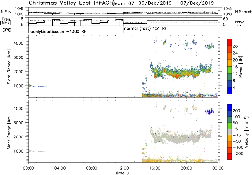Pick the Velocity segment between 50 and 100
Image resolution: width=252 pixels, height=175 pixels.
click(230, 120)
